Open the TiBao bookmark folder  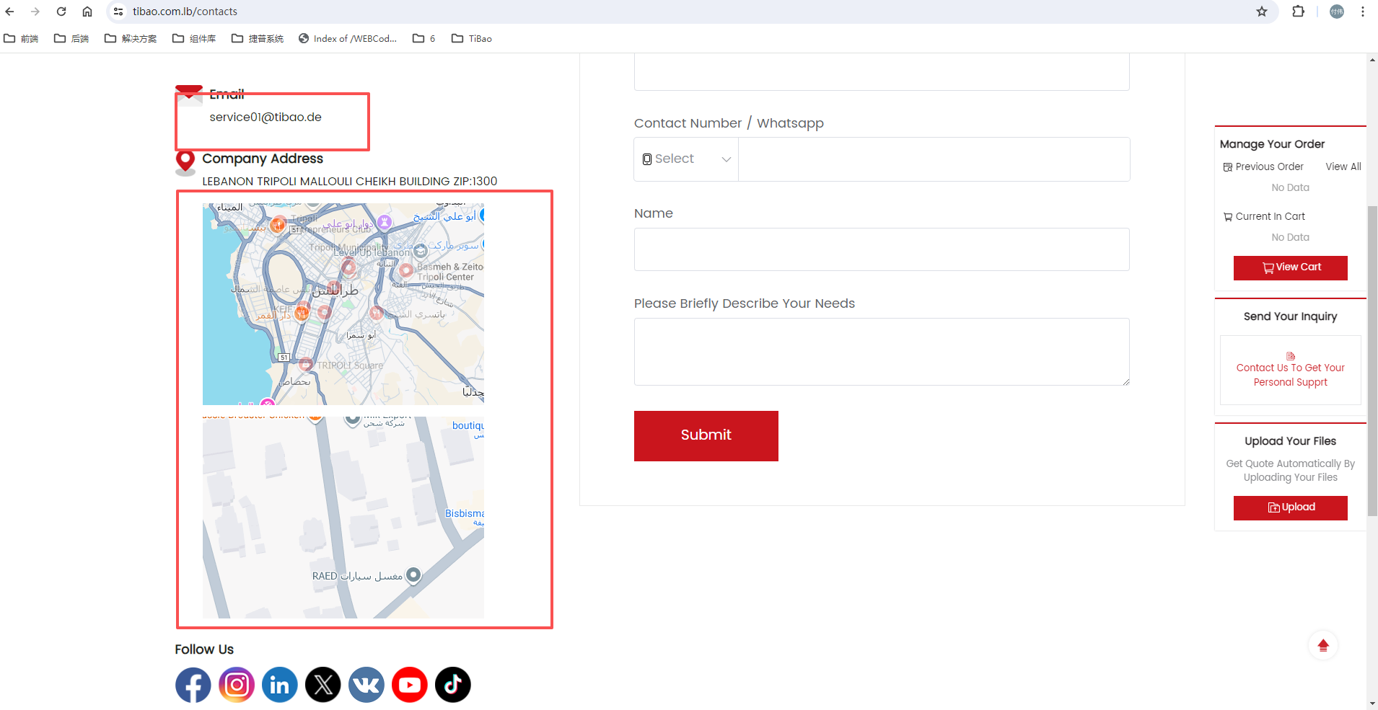[x=472, y=39]
